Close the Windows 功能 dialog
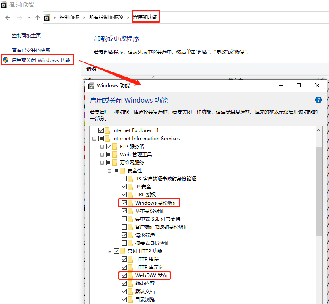329x304 pixels. (x=317, y=86)
